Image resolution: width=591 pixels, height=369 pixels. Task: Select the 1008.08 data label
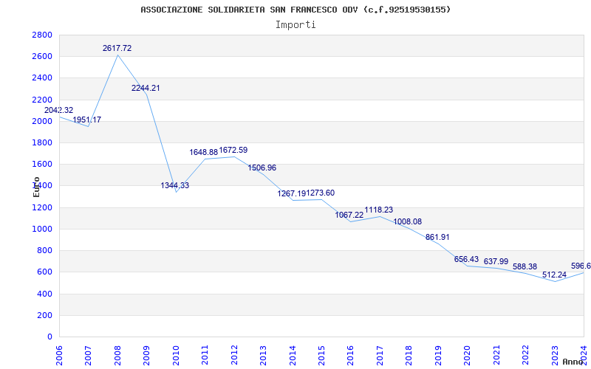click(x=408, y=221)
